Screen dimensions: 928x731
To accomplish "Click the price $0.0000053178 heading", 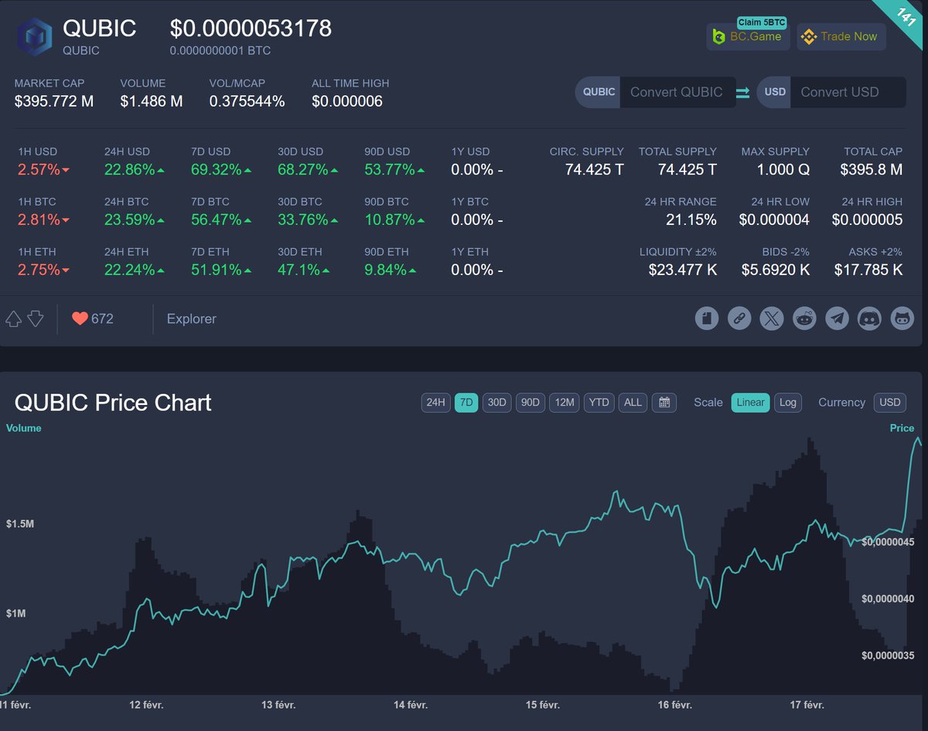I will pyautogui.click(x=251, y=29).
